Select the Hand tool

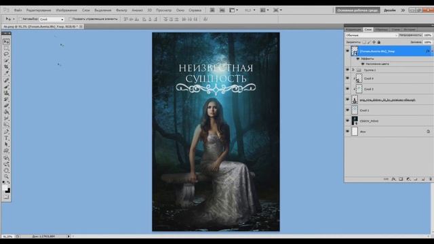[x=6, y=170]
